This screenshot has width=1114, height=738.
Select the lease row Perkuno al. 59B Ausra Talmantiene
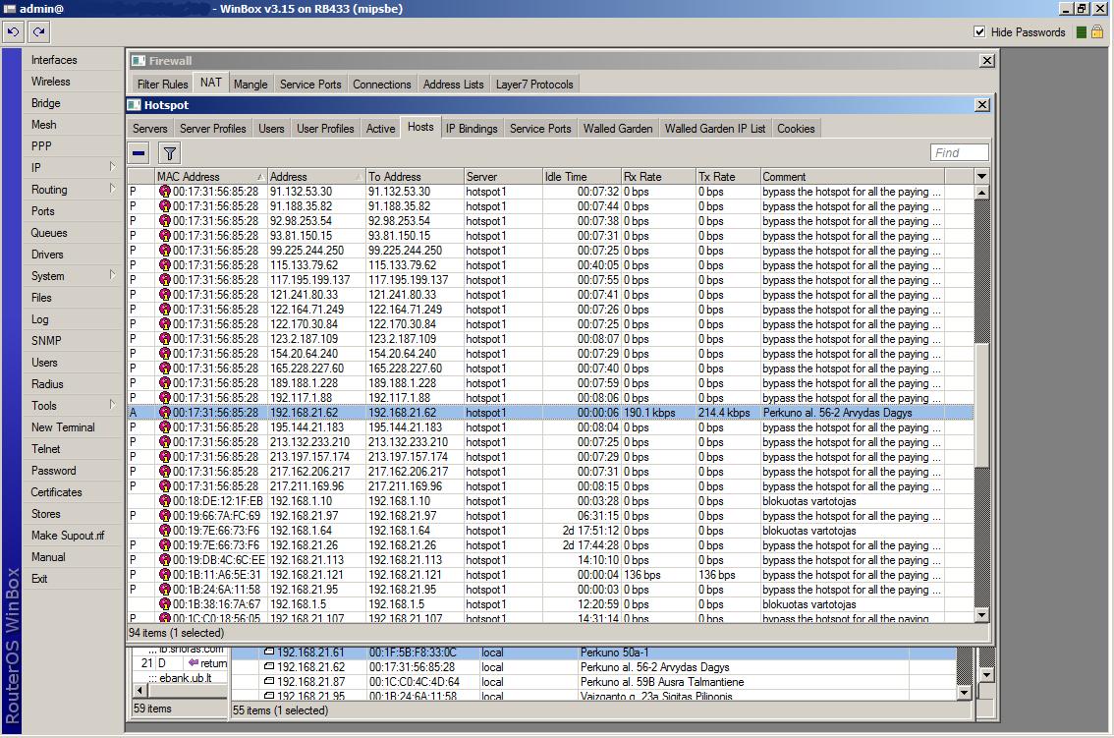click(594, 682)
